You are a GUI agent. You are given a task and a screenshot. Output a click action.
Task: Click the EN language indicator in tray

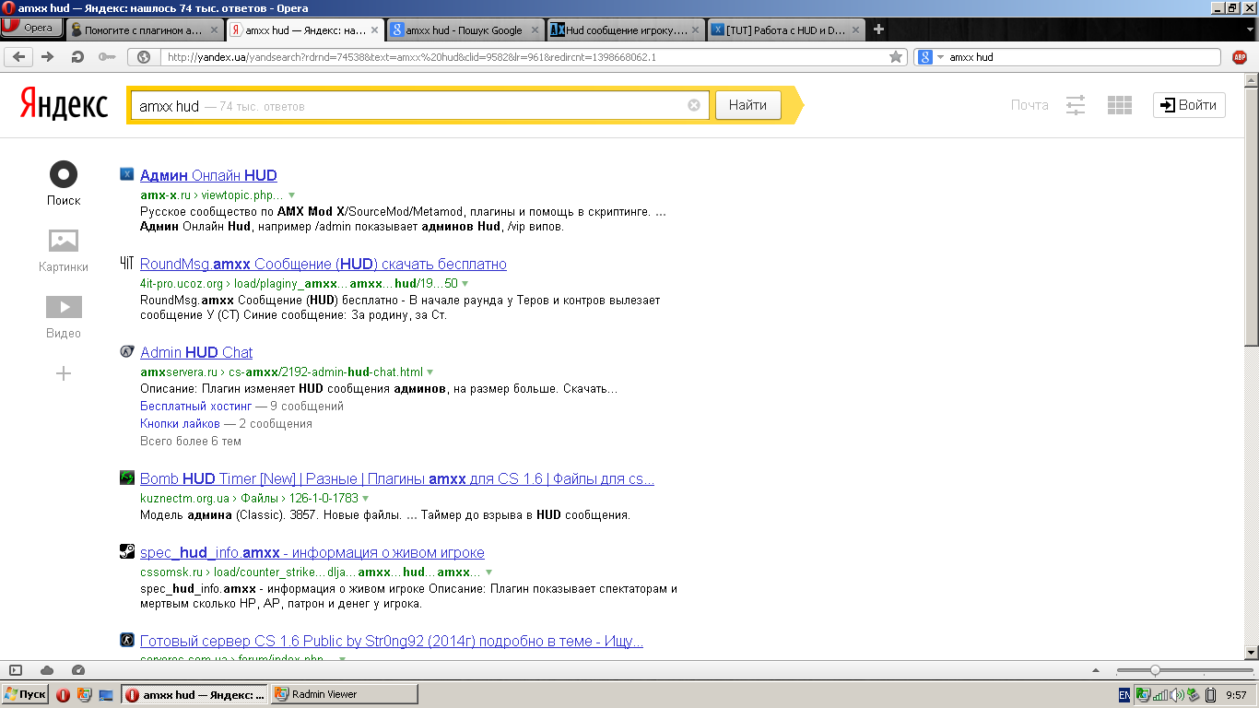1124,695
